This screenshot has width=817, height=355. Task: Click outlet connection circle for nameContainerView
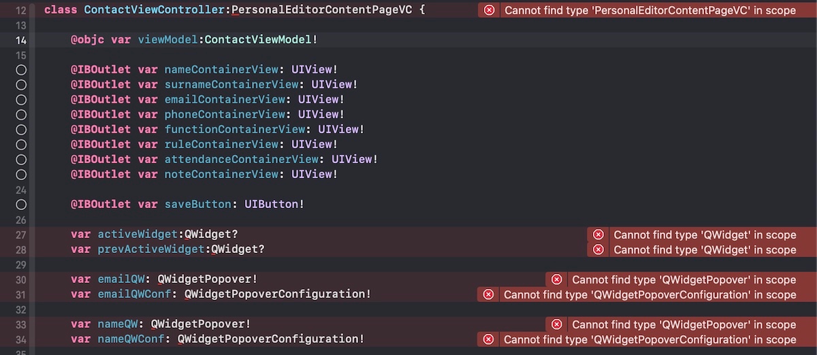pyautogui.click(x=20, y=69)
